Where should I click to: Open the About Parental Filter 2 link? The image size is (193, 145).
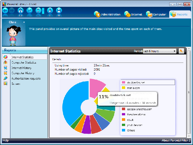coord(176,140)
